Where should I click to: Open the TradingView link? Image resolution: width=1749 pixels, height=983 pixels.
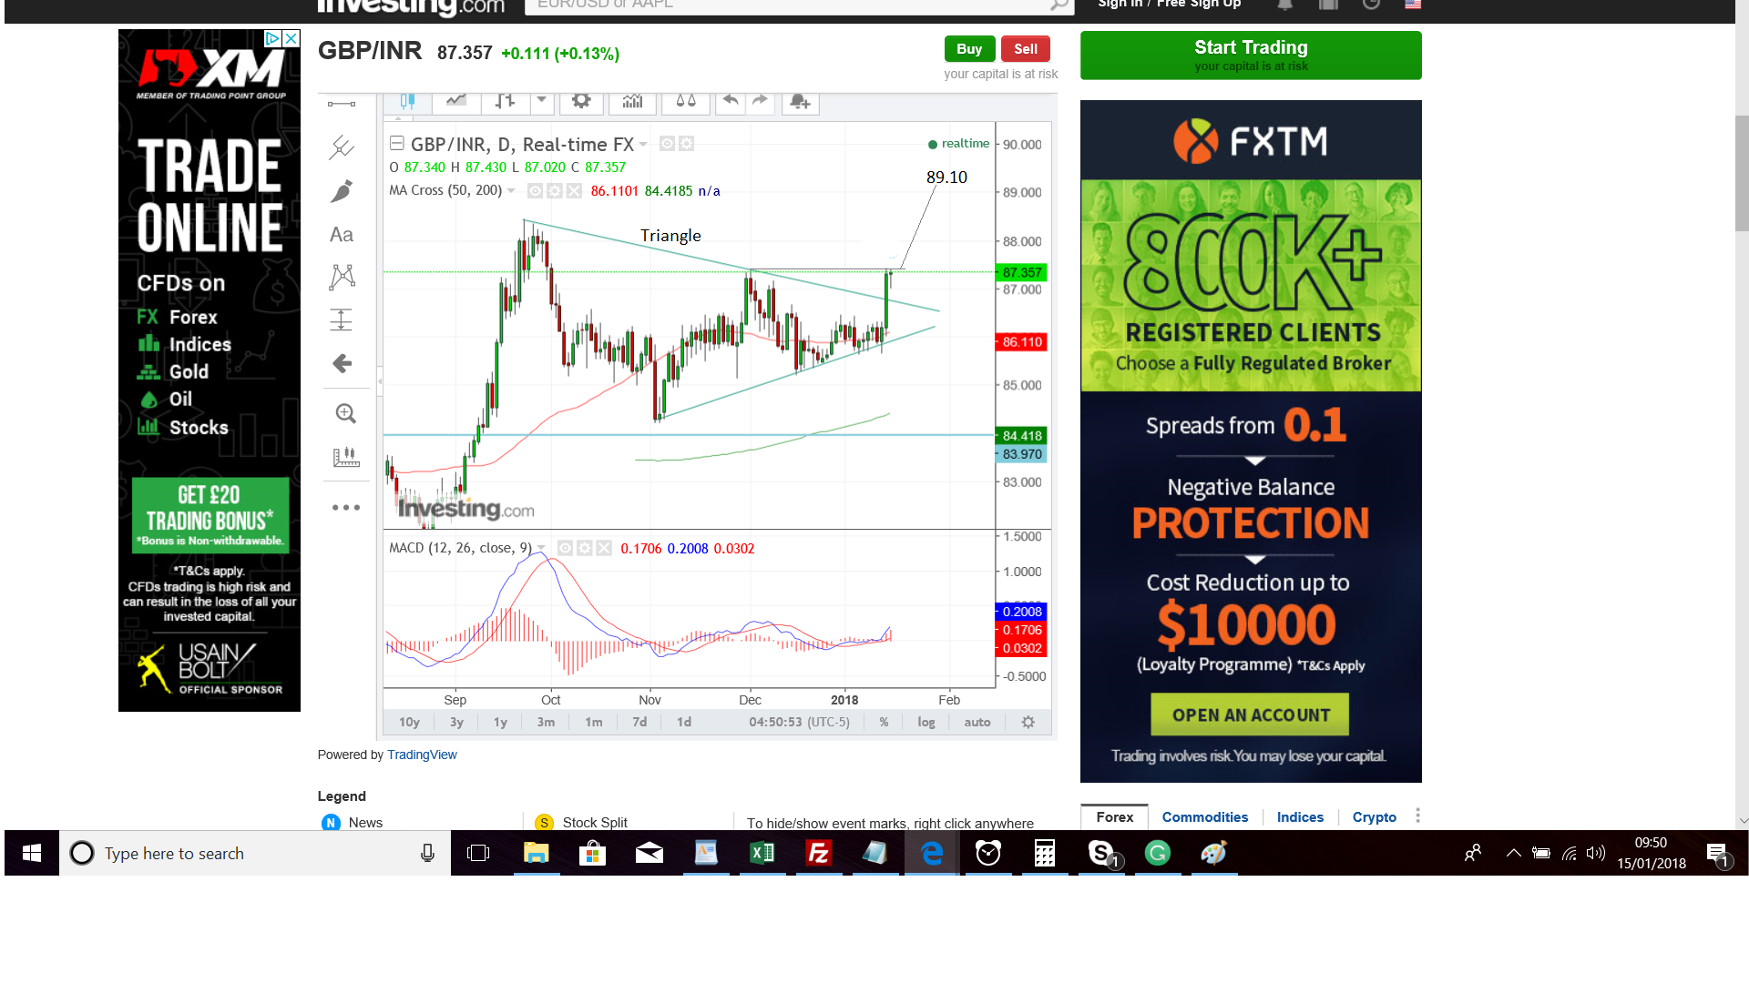[422, 755]
